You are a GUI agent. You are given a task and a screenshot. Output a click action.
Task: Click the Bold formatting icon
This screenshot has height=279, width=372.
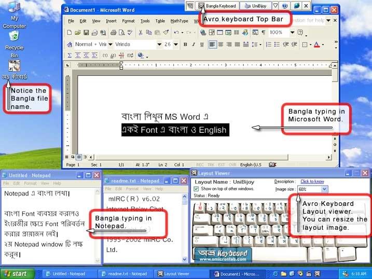185,44
